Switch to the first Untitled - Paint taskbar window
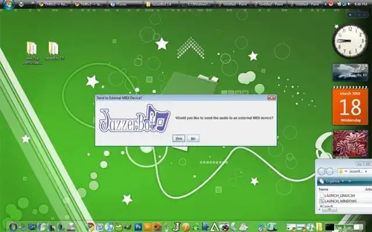This screenshot has width=372, height=232. [232, 4]
